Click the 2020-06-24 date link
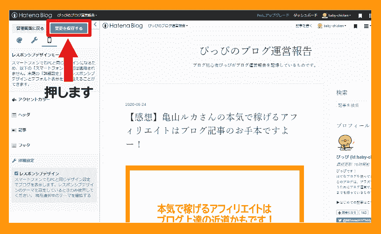The height and width of the screenshot is (234, 381). pyautogui.click(x=135, y=104)
